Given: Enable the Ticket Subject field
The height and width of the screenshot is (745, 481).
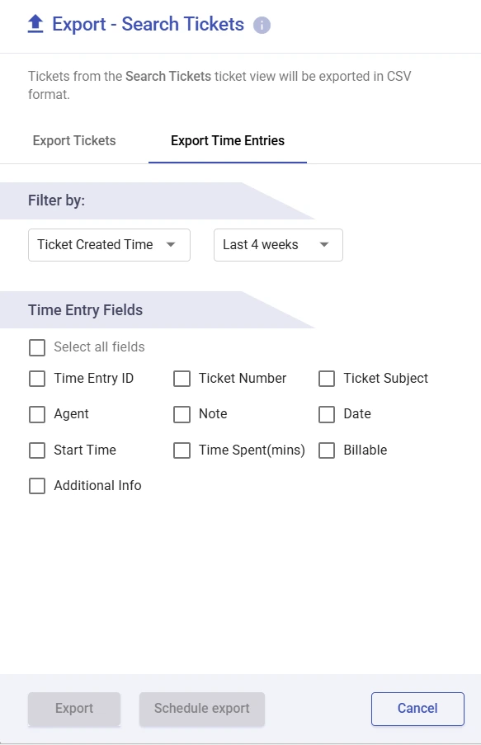Looking at the screenshot, I should coord(327,378).
